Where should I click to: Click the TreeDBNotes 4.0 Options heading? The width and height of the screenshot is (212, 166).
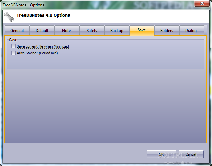click(x=43, y=15)
